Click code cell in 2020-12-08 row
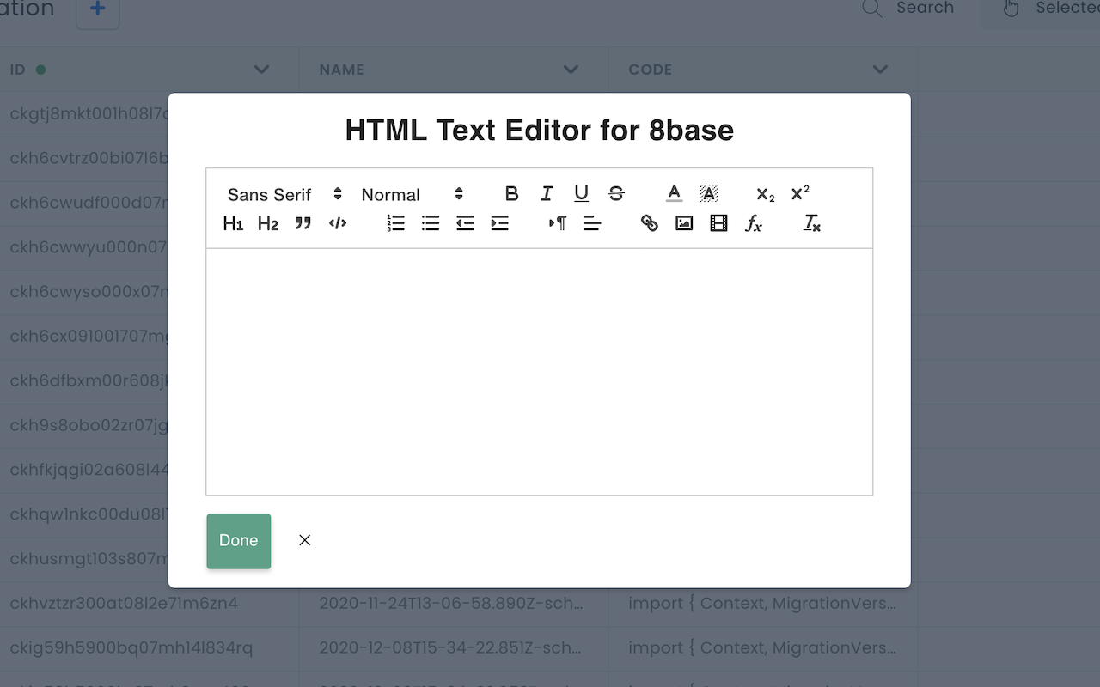Image resolution: width=1100 pixels, height=687 pixels. 762,647
